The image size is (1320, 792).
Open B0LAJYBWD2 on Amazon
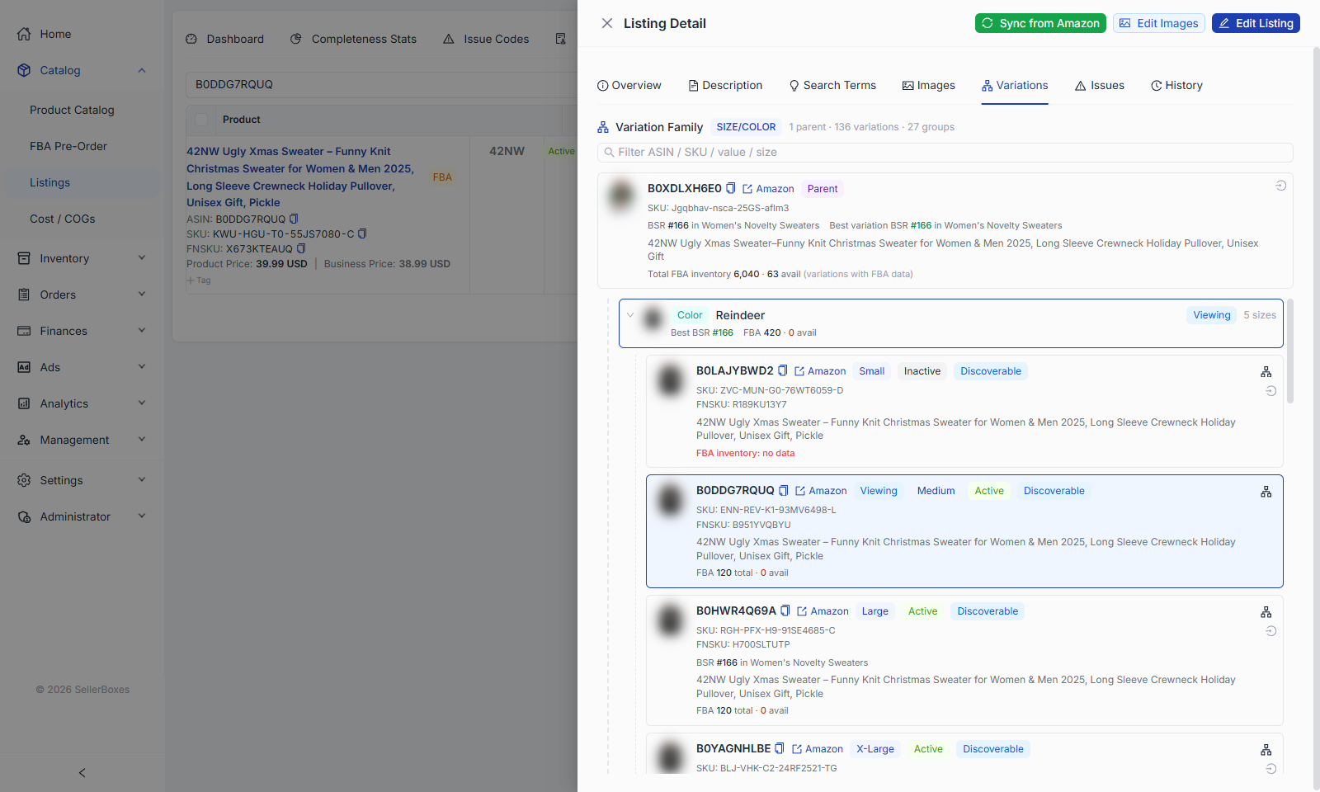[820, 371]
